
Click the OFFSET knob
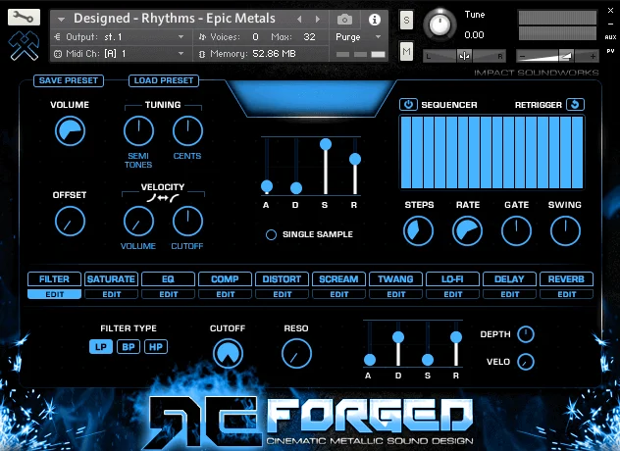[70, 222]
